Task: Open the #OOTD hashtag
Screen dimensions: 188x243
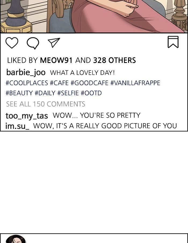Action: pos(91,93)
